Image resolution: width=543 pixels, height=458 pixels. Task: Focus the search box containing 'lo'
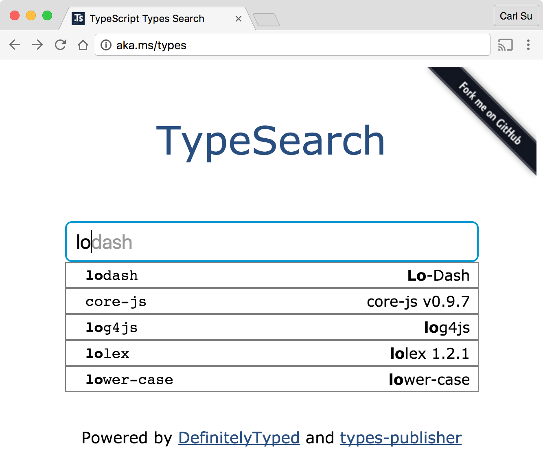271,242
